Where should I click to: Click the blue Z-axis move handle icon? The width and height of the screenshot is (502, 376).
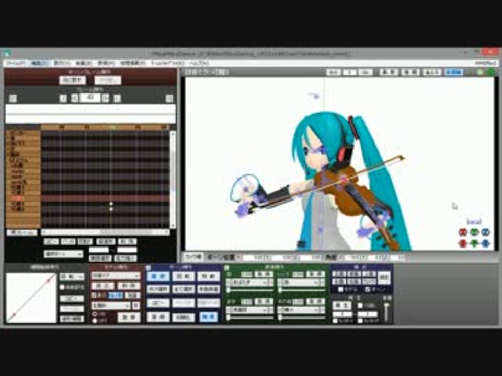(486, 243)
